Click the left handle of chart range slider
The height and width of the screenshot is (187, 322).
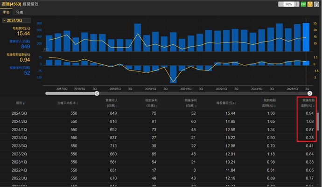97,93
